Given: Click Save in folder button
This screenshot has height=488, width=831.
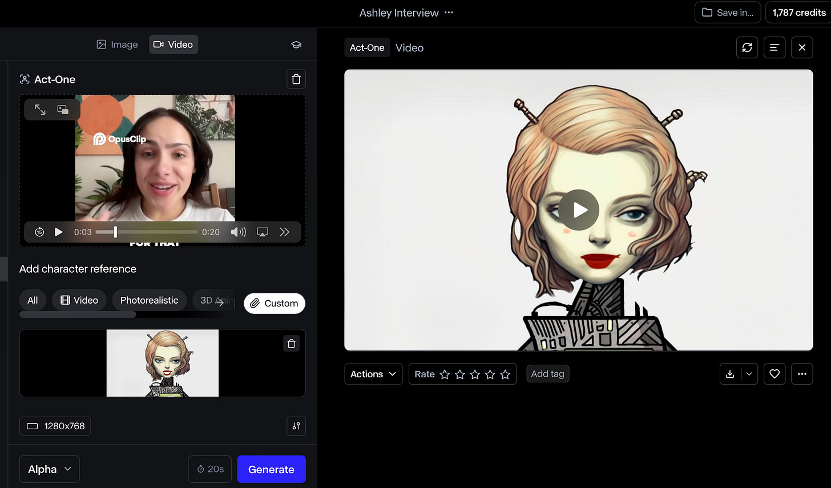Looking at the screenshot, I should pyautogui.click(x=728, y=13).
